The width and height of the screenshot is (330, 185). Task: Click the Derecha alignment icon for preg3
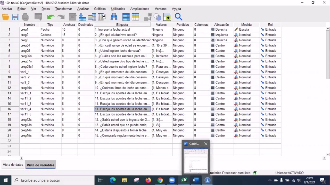click(x=213, y=40)
